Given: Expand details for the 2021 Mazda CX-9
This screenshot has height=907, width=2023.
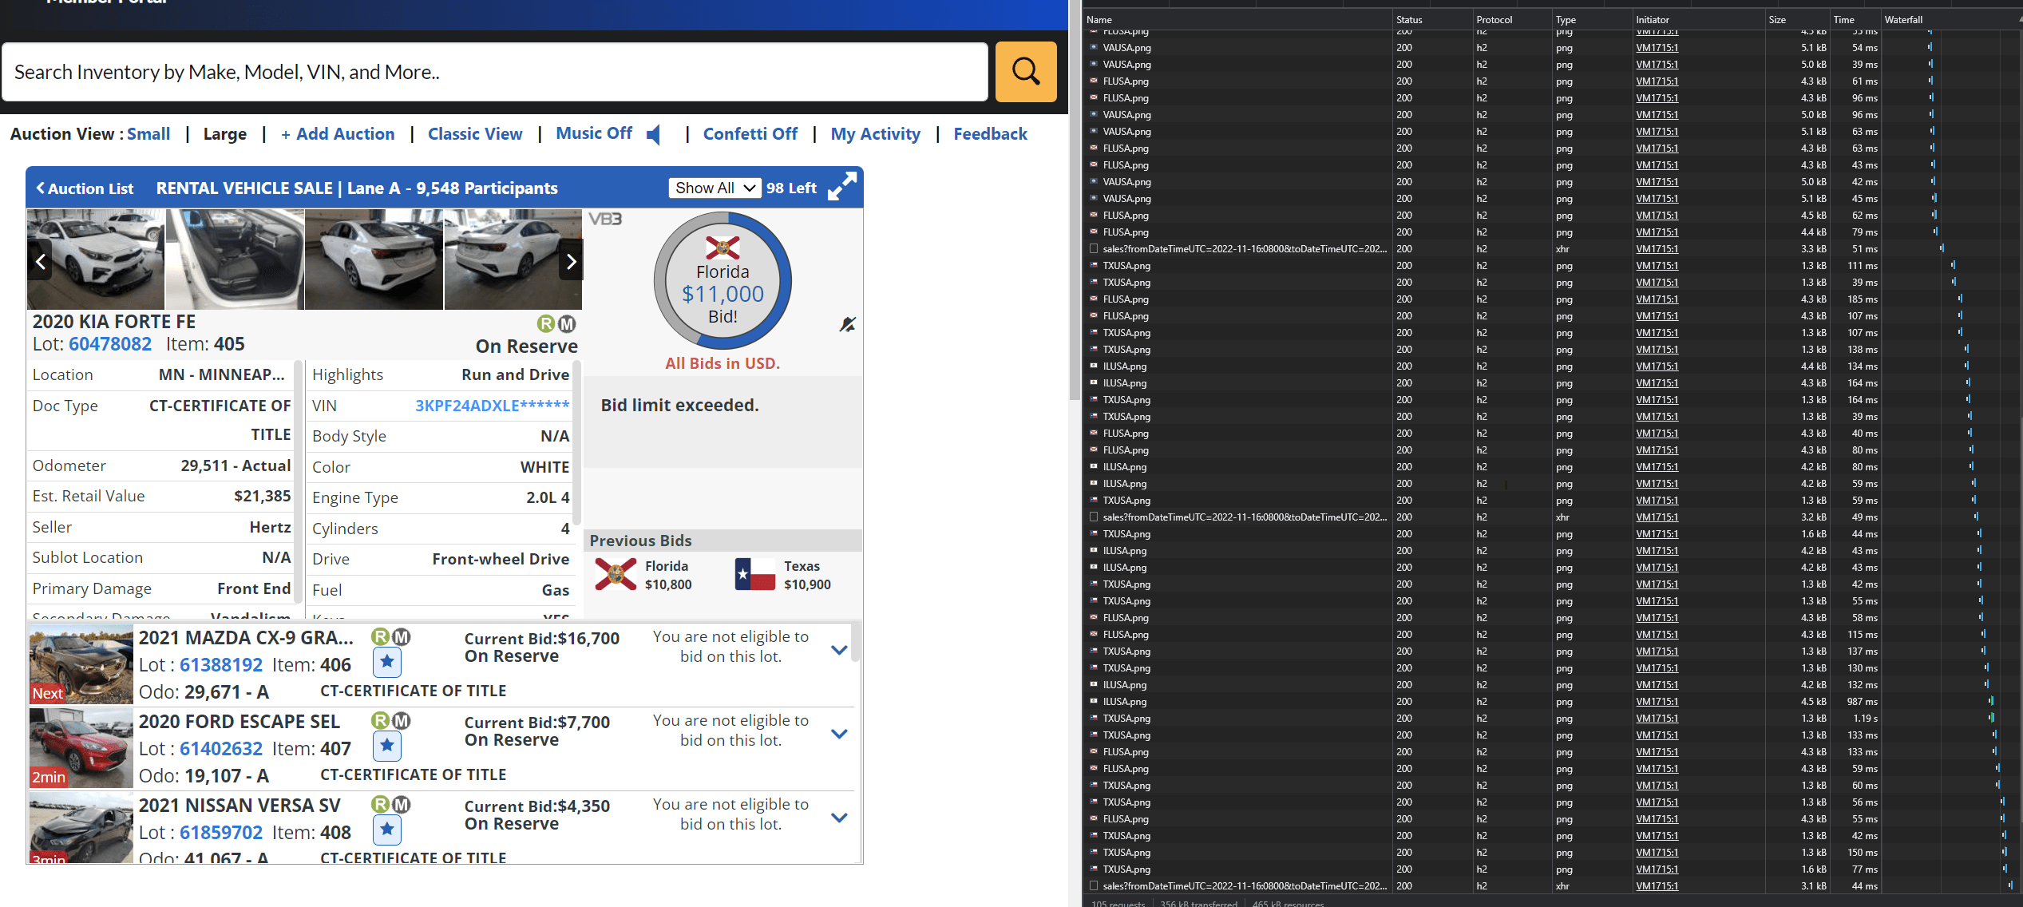Looking at the screenshot, I should pos(839,650).
